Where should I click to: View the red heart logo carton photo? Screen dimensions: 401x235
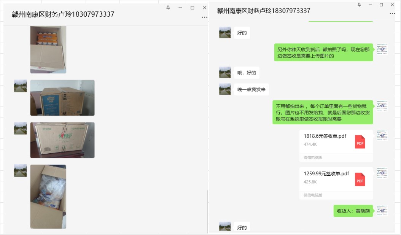pos(62,140)
